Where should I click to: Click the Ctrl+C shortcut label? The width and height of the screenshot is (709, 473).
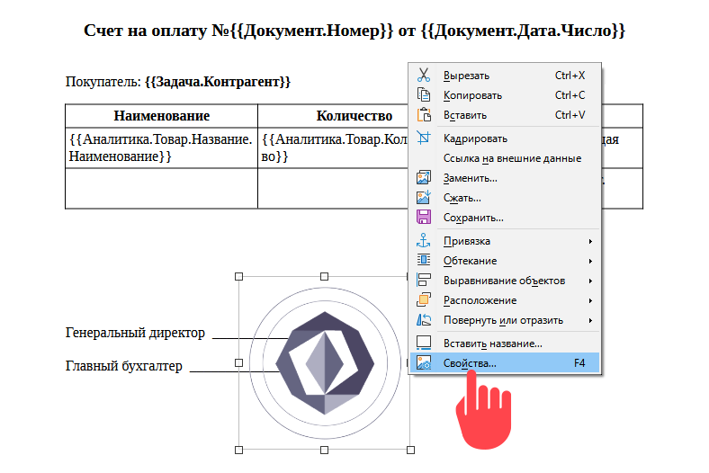point(570,95)
